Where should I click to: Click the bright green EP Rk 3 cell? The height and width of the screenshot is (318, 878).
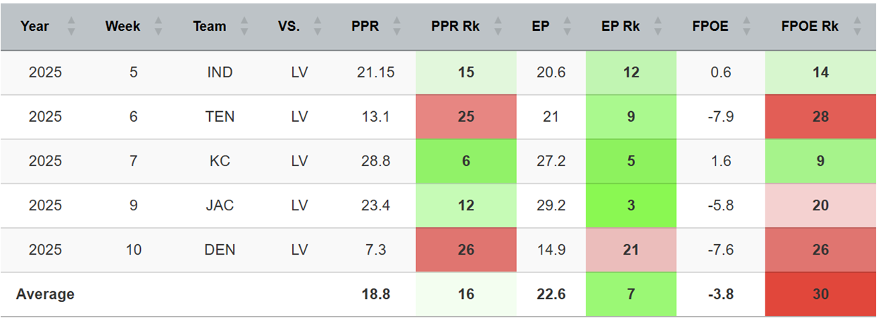point(631,205)
